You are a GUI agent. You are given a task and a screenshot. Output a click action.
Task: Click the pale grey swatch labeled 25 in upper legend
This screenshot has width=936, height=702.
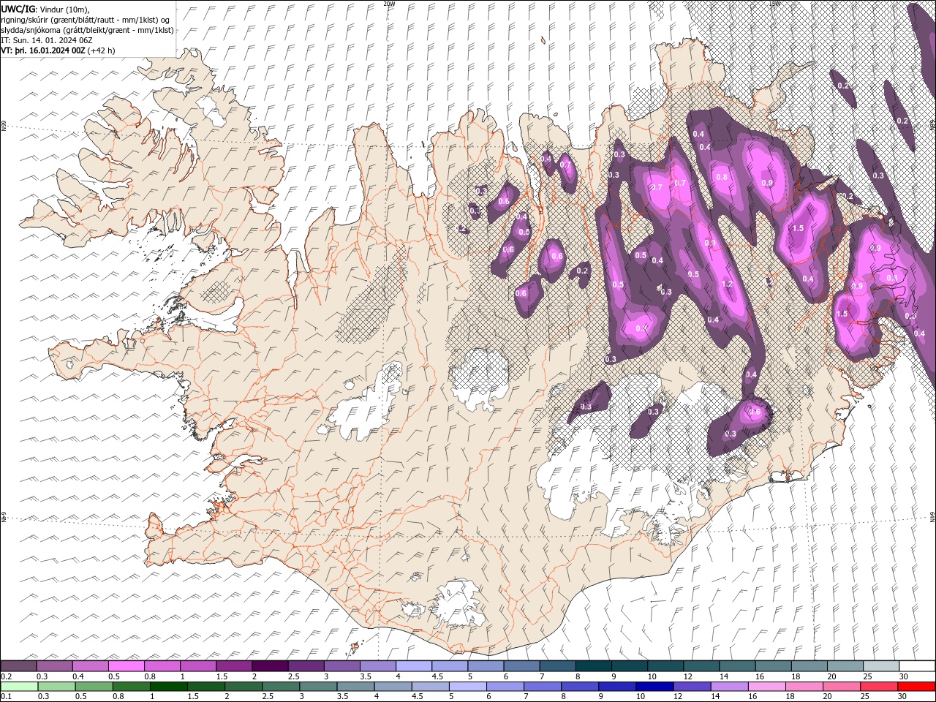click(880, 666)
